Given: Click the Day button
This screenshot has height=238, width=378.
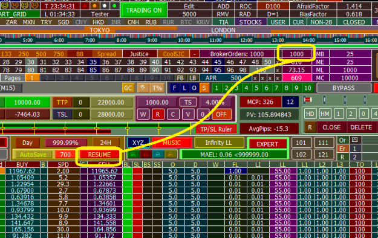Looking at the screenshot, I should [x=27, y=143].
